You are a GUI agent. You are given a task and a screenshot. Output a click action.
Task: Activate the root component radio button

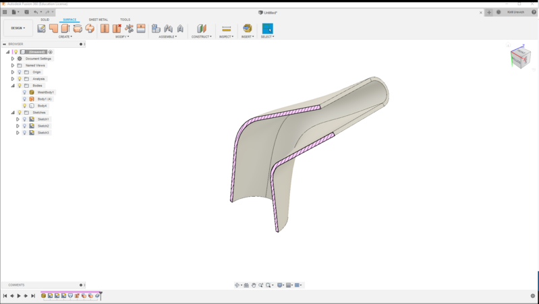tap(51, 52)
